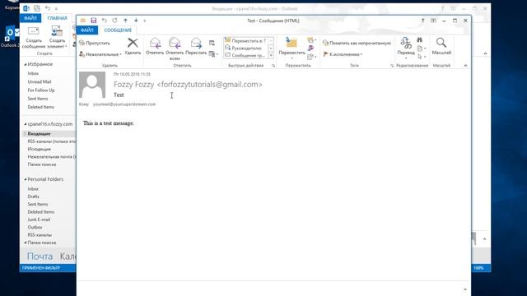Viewport: 527px width, 296px height.
Task: Open the select cursor dropdown icon
Action: click(422, 57)
